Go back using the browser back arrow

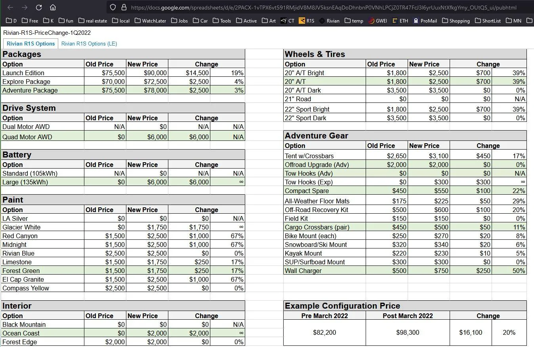point(10,7)
